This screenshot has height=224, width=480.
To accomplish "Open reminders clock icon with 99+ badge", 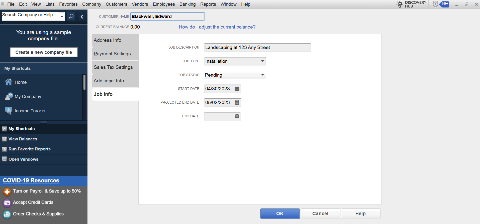I will coord(441,4).
